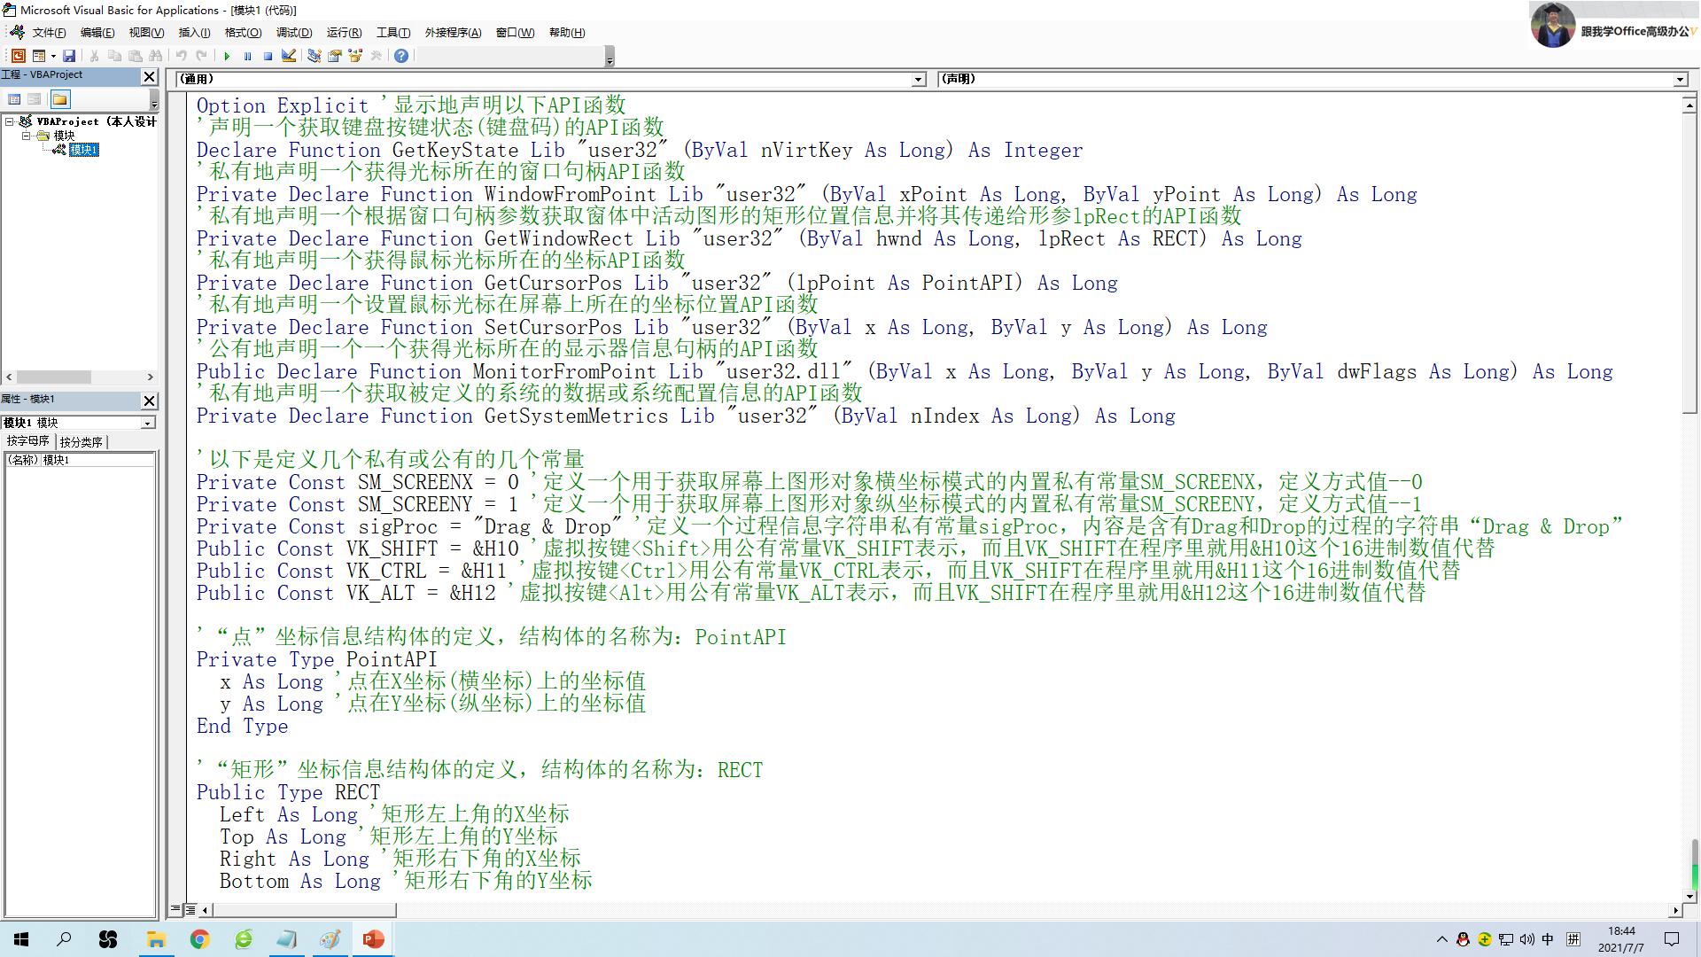Open PowerPoint from the Windows taskbar

pyautogui.click(x=373, y=939)
